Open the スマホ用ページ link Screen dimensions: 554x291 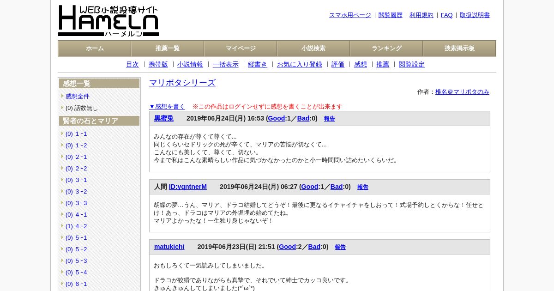coord(350,15)
